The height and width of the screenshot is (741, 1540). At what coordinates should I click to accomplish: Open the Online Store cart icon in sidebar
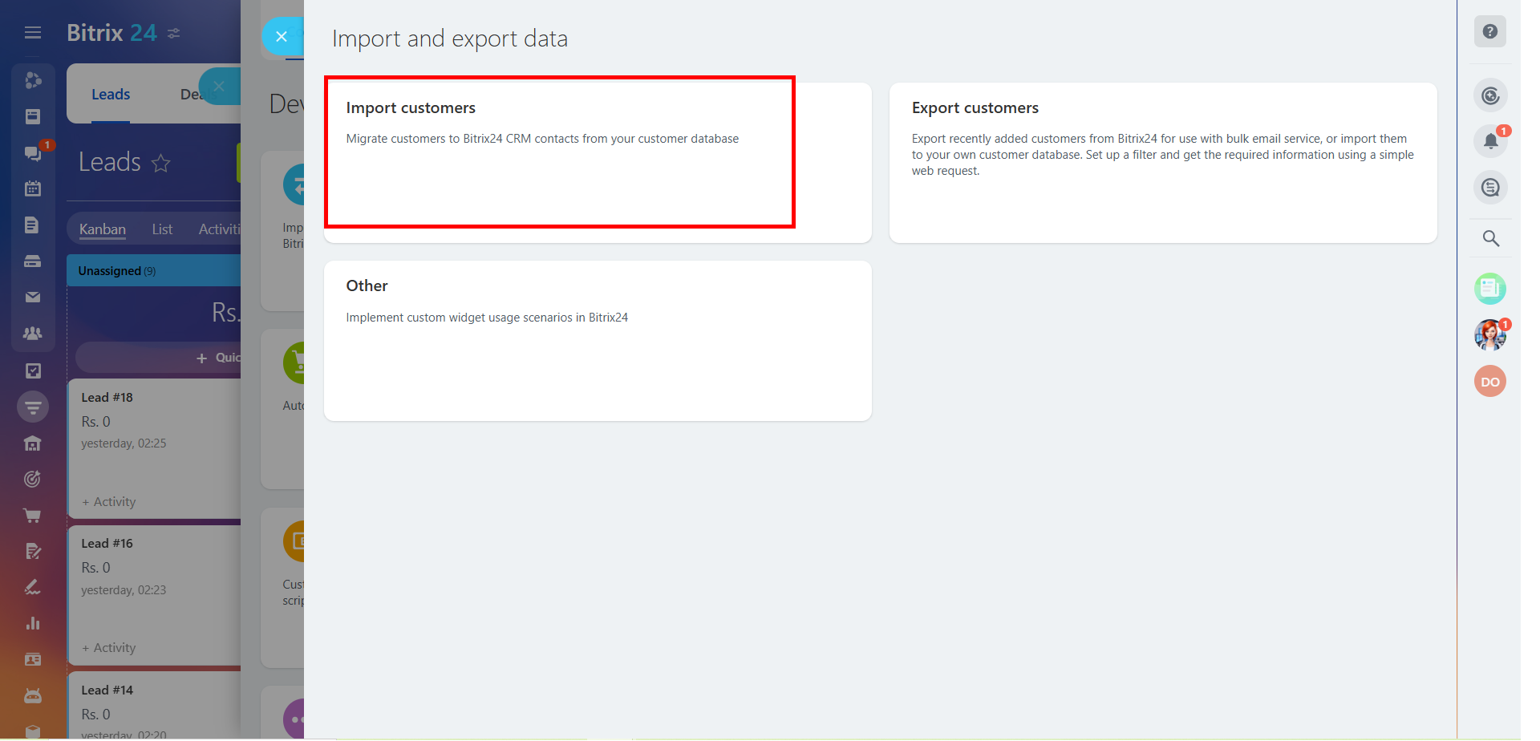coord(33,516)
